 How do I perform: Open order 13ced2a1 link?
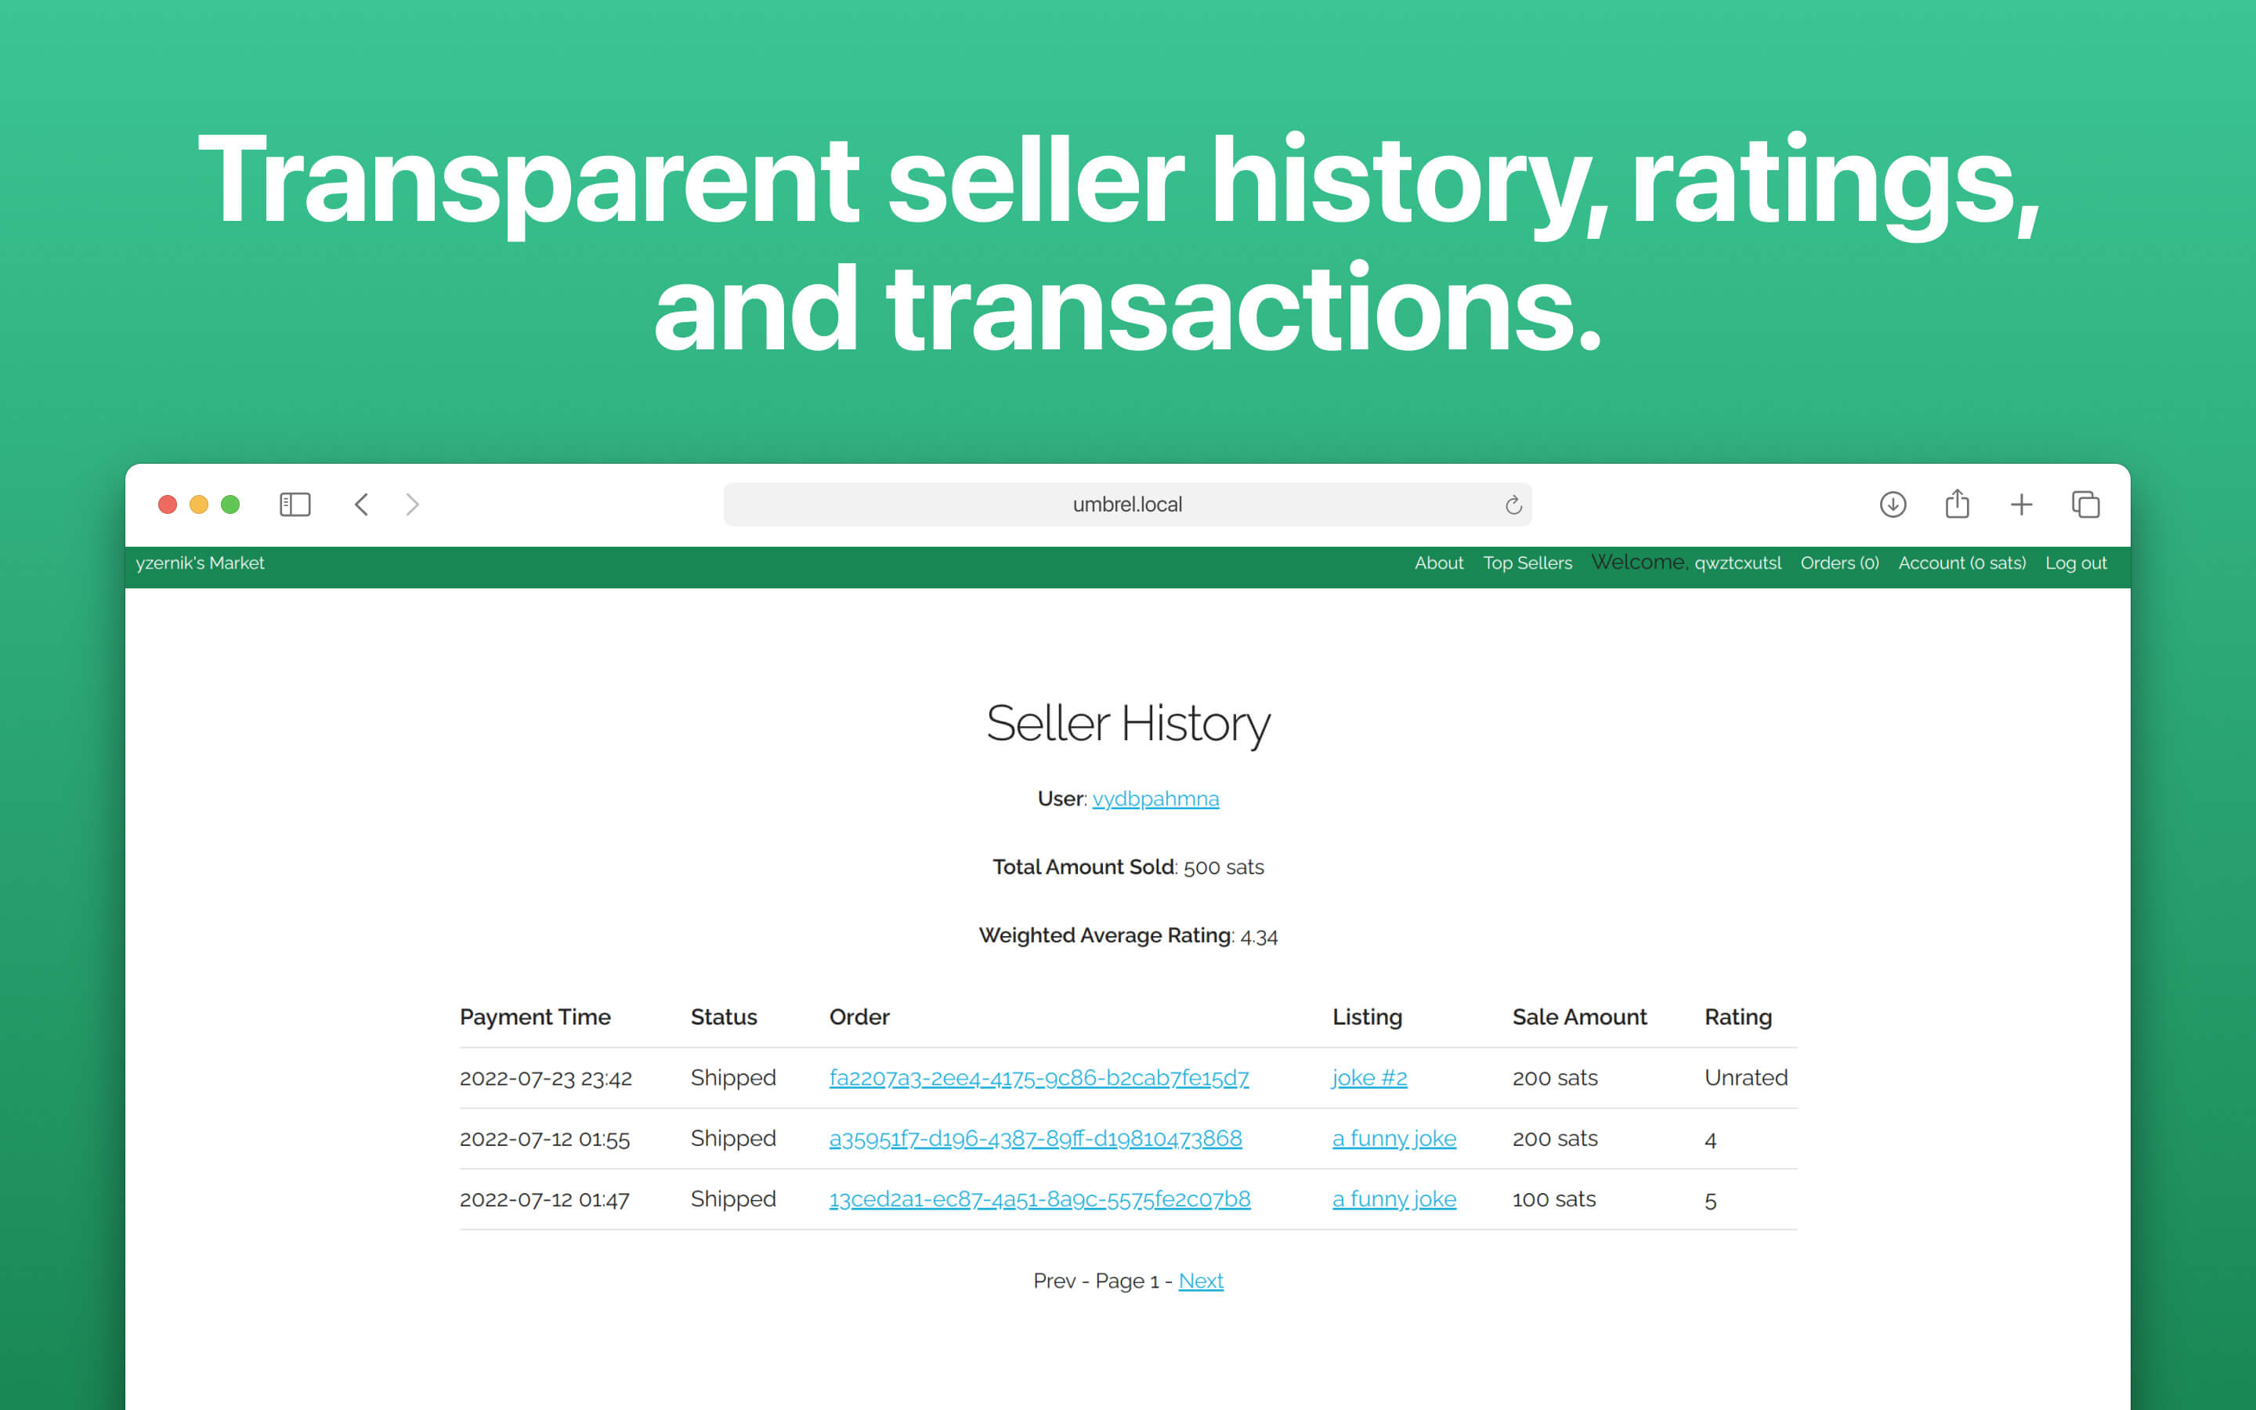(1039, 1199)
